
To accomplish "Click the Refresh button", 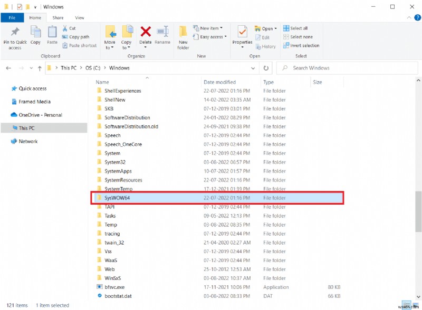I will tap(266, 68).
